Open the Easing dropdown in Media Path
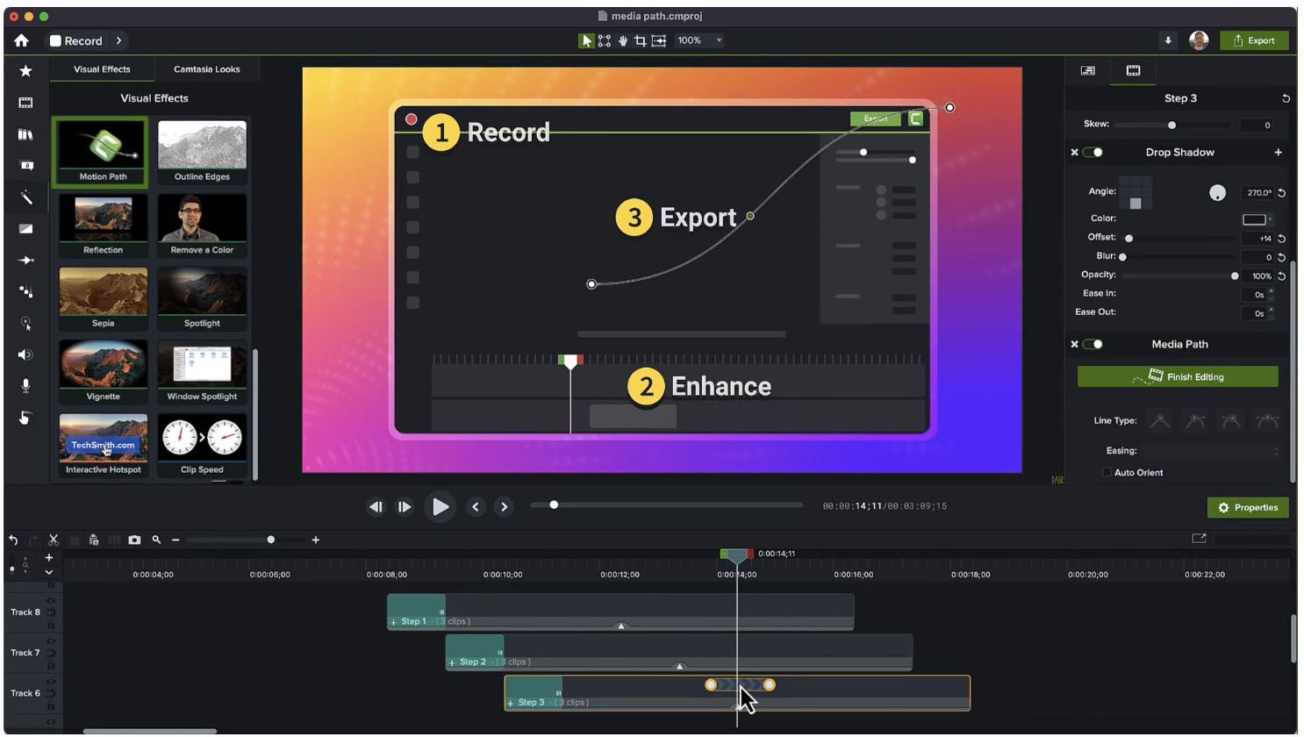This screenshot has width=1304, height=737. pos(1209,451)
